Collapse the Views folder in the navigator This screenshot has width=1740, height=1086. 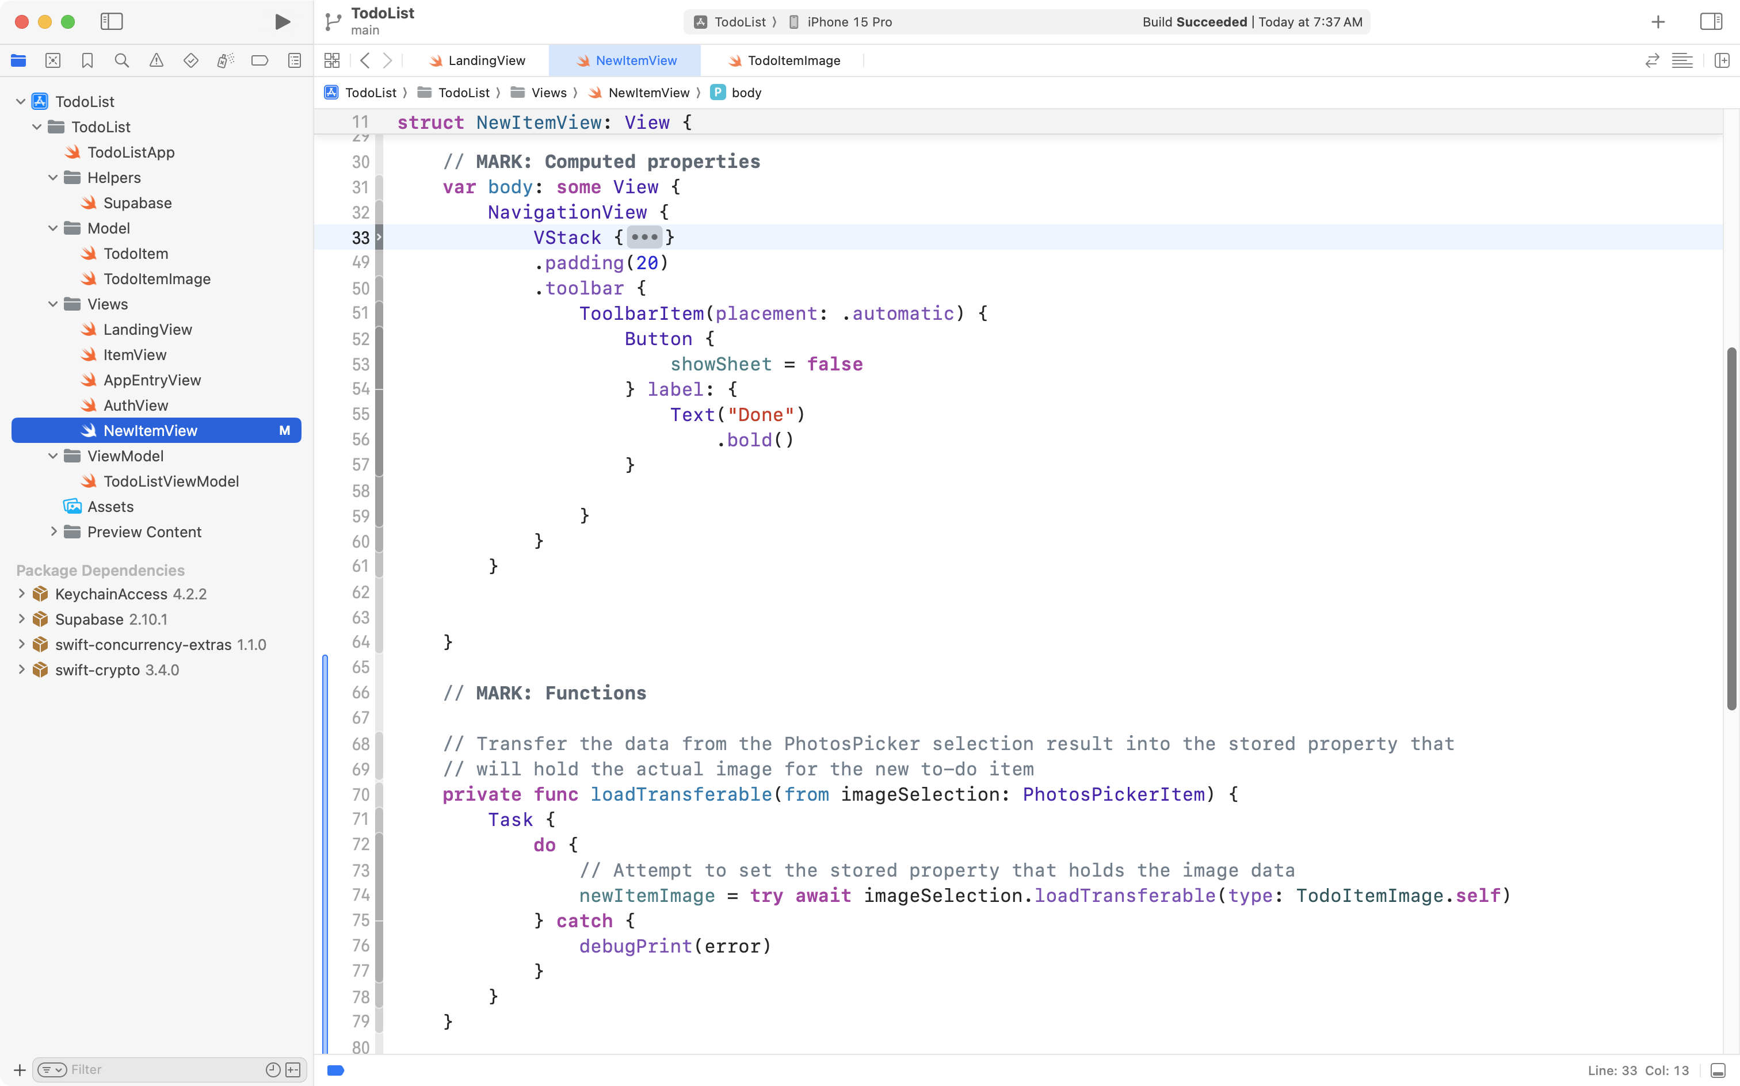52,304
